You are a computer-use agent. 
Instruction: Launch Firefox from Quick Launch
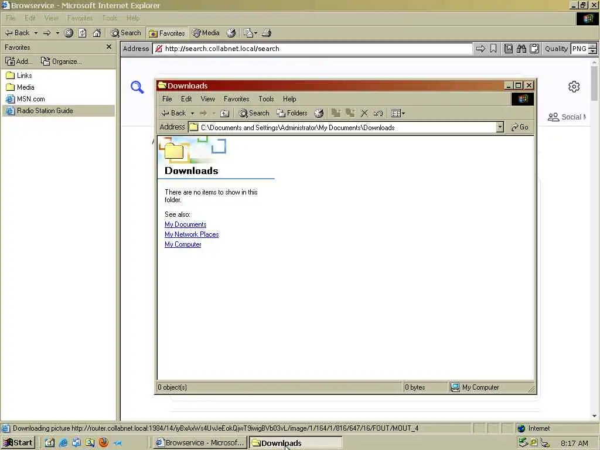103,443
